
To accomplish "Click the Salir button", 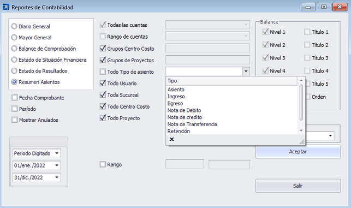I will coord(298,186).
